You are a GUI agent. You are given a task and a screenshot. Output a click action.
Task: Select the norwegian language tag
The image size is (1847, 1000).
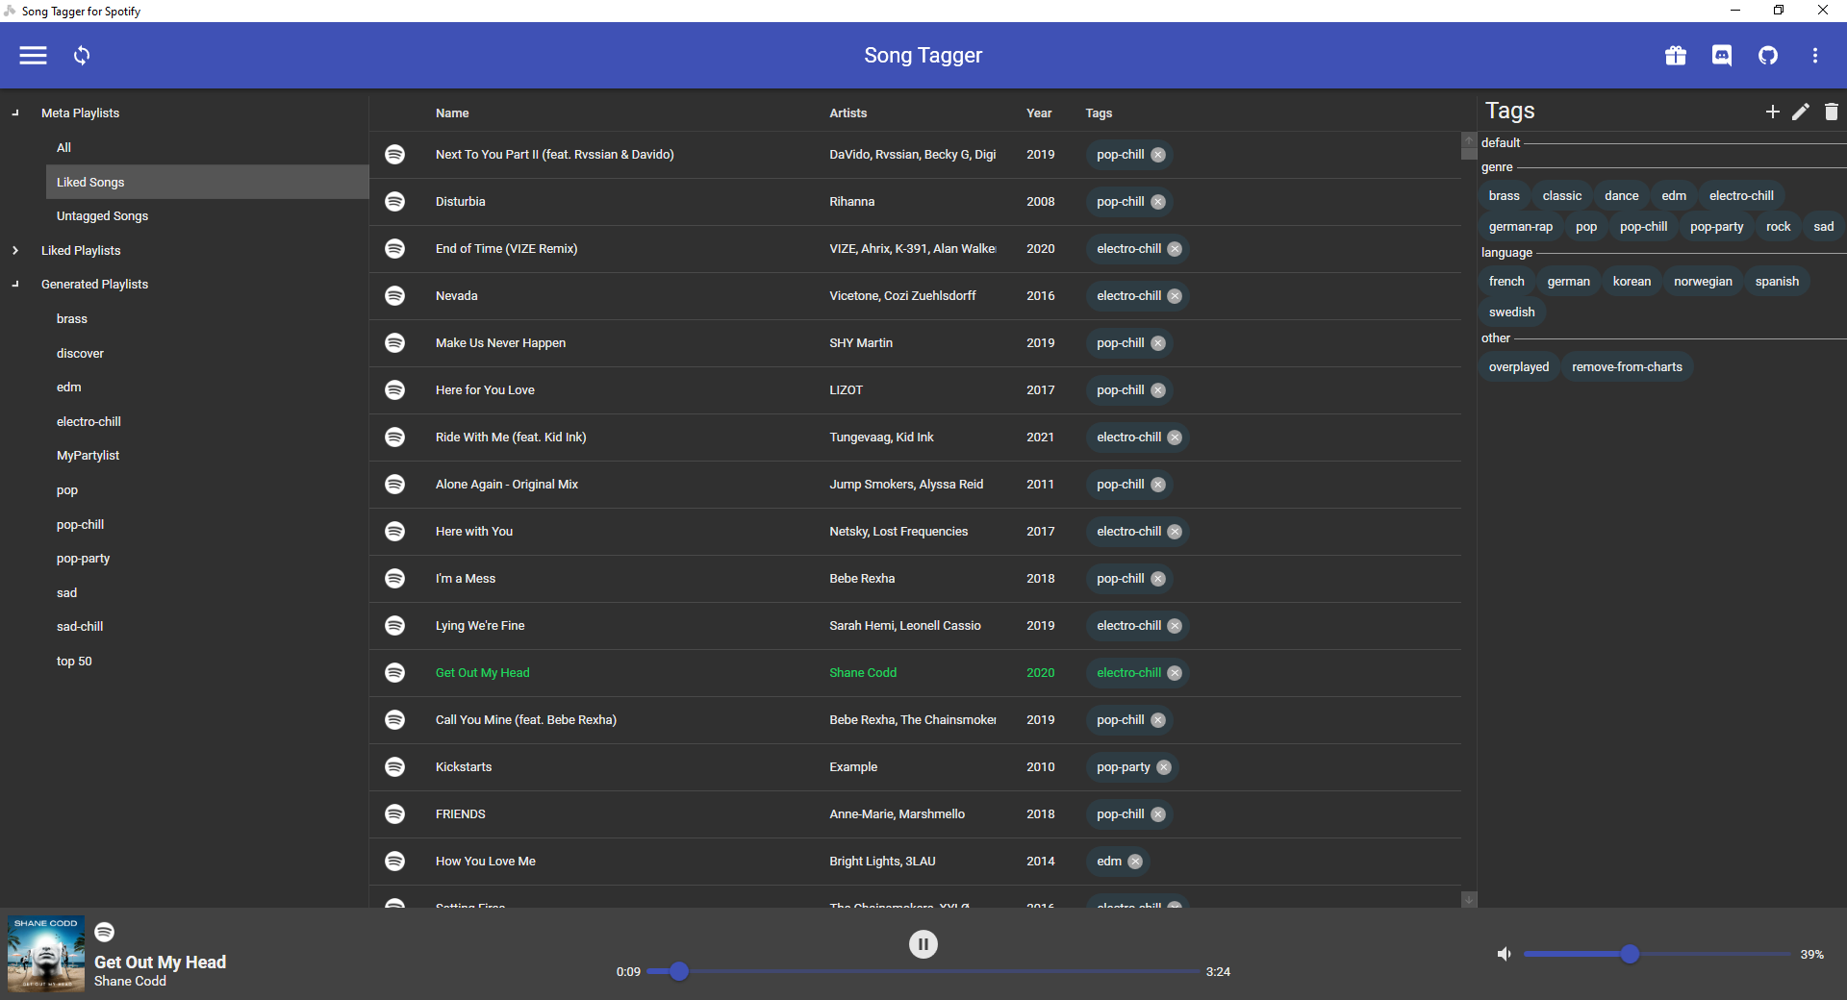tap(1703, 282)
